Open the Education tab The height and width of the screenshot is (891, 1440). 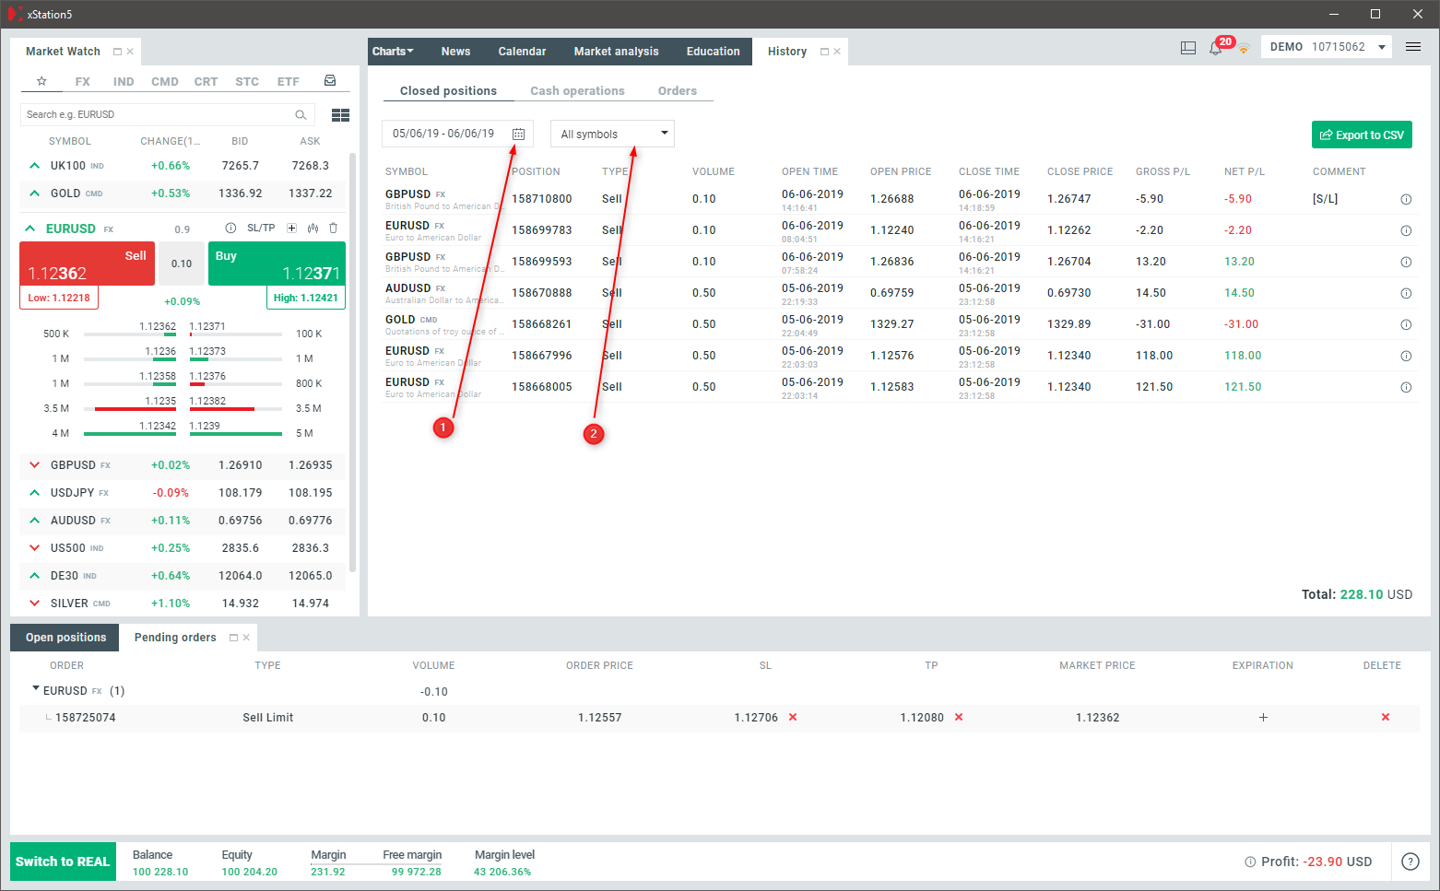point(713,52)
